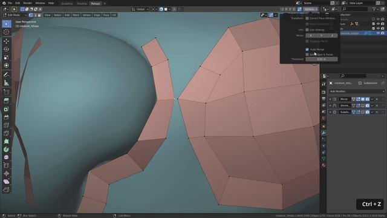Open the File menu
Image resolution: width=387 pixels, height=218 pixels.
[x=10, y=3]
